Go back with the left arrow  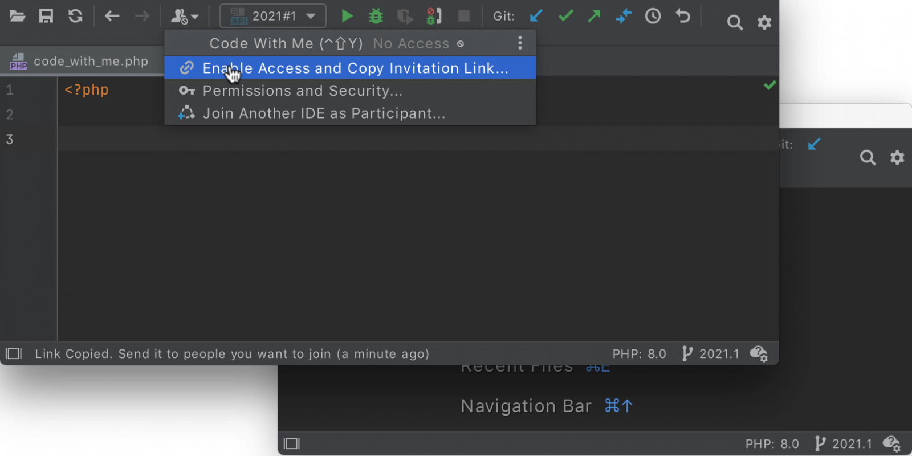(112, 16)
